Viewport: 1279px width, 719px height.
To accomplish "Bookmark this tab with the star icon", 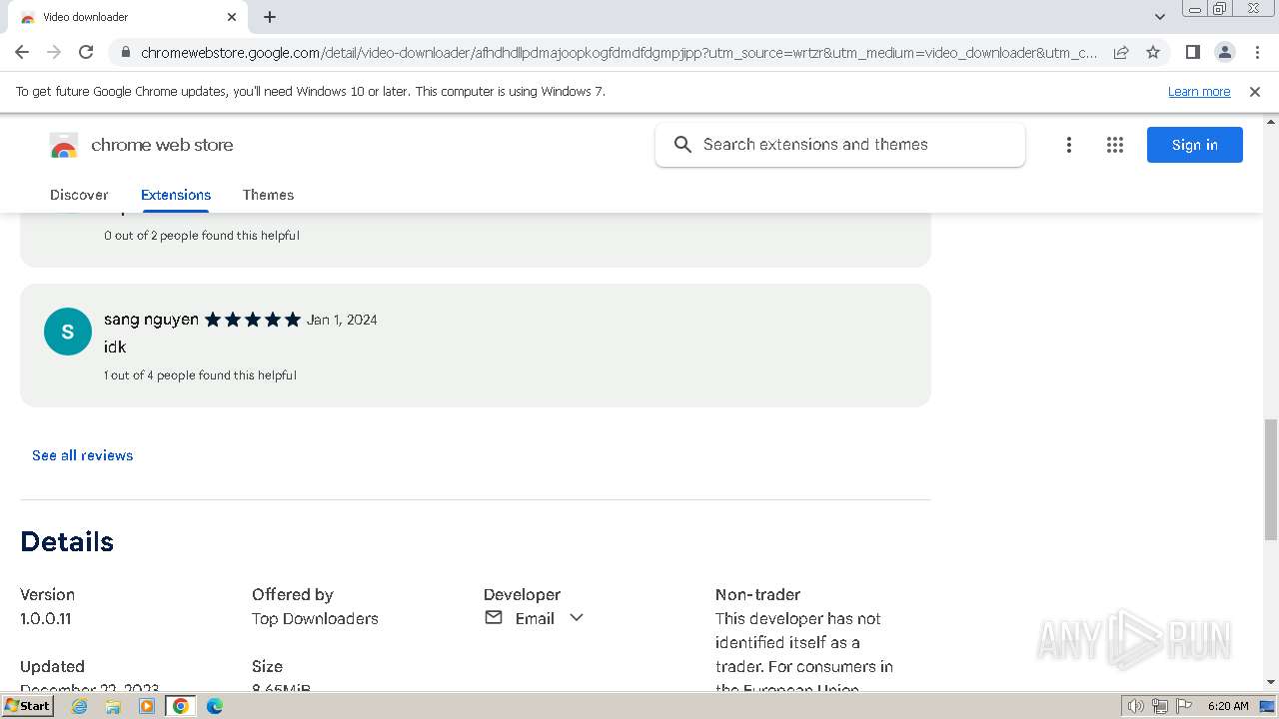I will point(1153,52).
